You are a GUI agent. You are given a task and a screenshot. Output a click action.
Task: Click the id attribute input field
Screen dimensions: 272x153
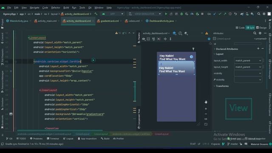point(248,44)
